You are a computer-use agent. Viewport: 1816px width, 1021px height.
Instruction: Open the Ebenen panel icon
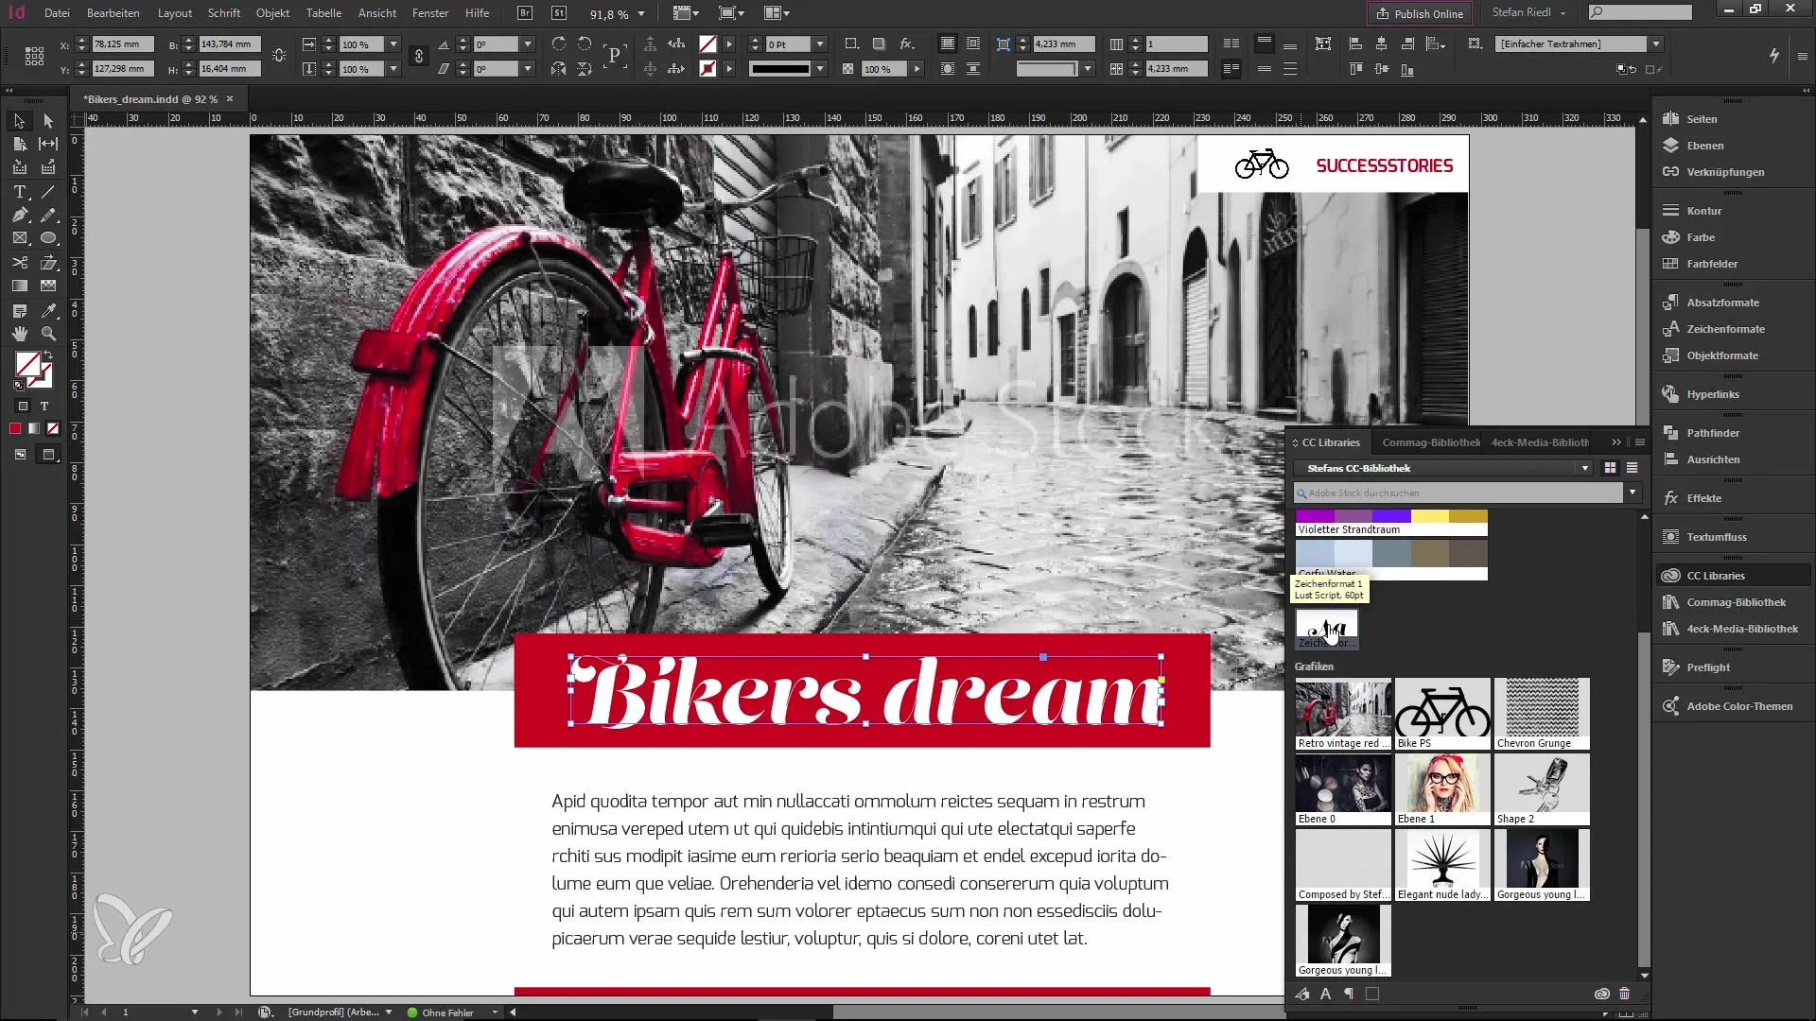coord(1671,146)
